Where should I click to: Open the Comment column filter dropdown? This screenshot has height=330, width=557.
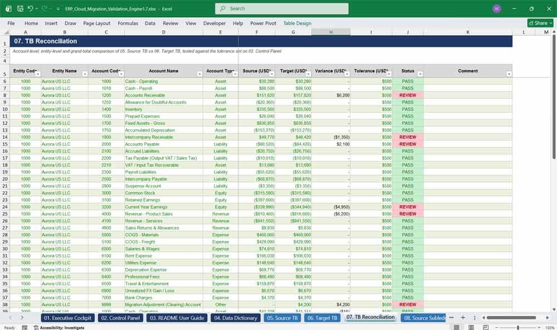[x=509, y=74]
